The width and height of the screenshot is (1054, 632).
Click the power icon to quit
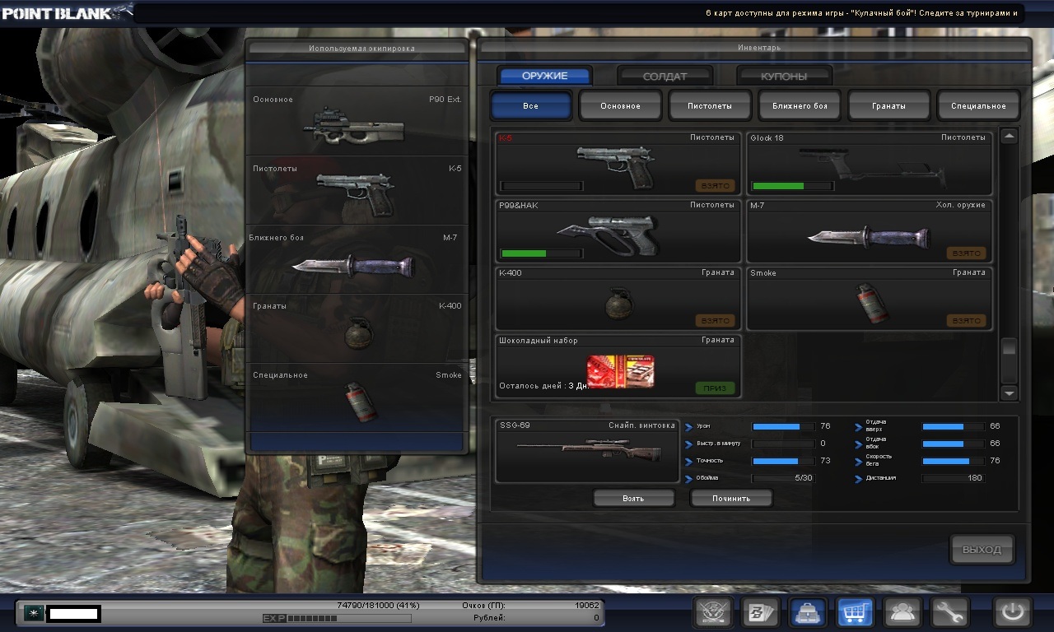(1013, 612)
